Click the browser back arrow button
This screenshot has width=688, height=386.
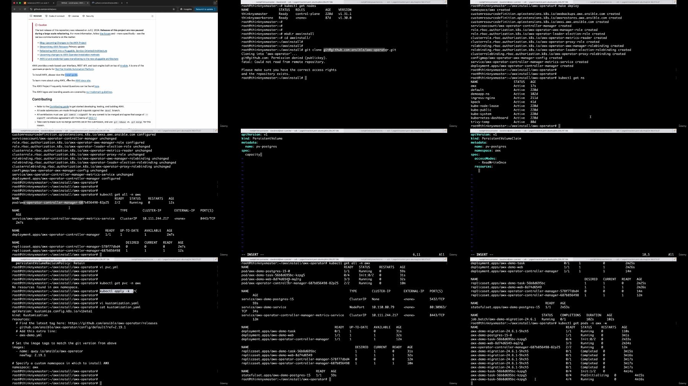[15, 9]
